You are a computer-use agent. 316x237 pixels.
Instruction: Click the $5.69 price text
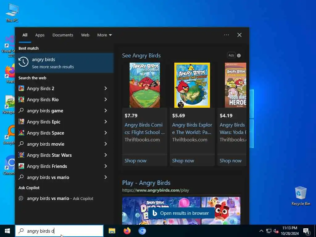click(179, 115)
